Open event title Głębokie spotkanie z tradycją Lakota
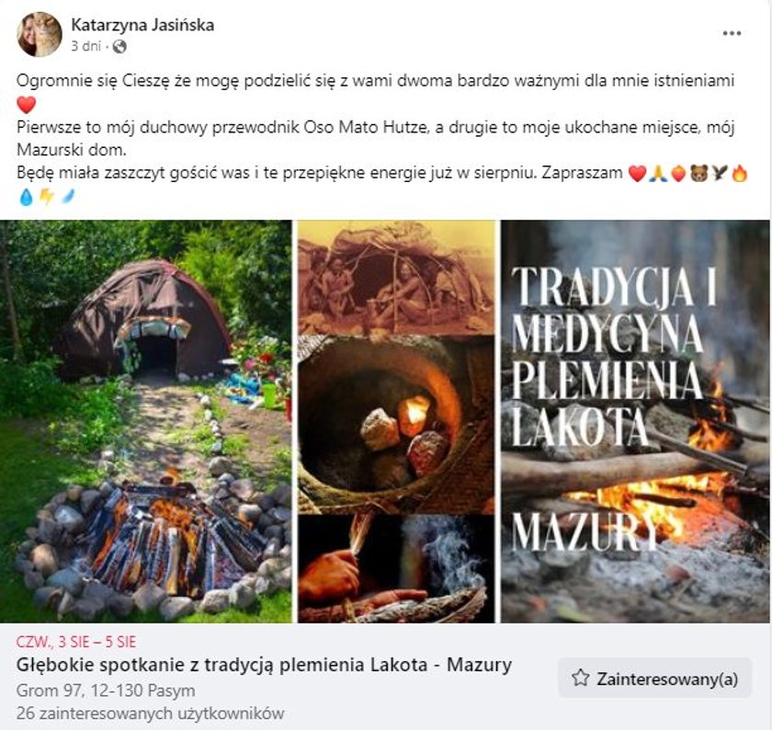Screen dimensions: 772x730 (265, 665)
